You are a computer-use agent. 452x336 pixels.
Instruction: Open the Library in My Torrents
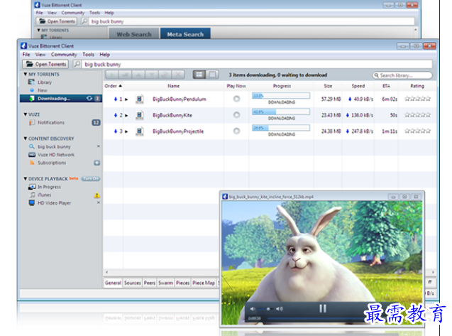(45, 82)
